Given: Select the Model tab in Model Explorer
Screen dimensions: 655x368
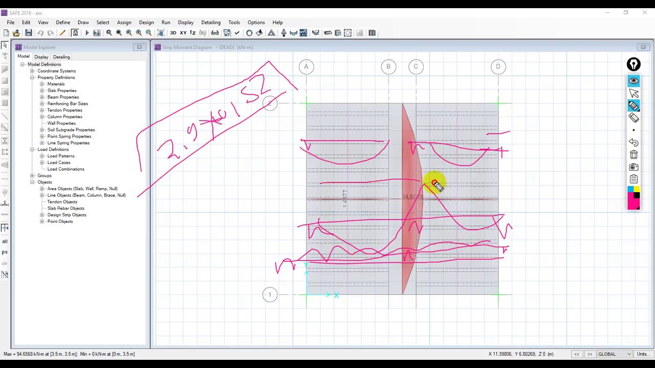Looking at the screenshot, I should [24, 57].
